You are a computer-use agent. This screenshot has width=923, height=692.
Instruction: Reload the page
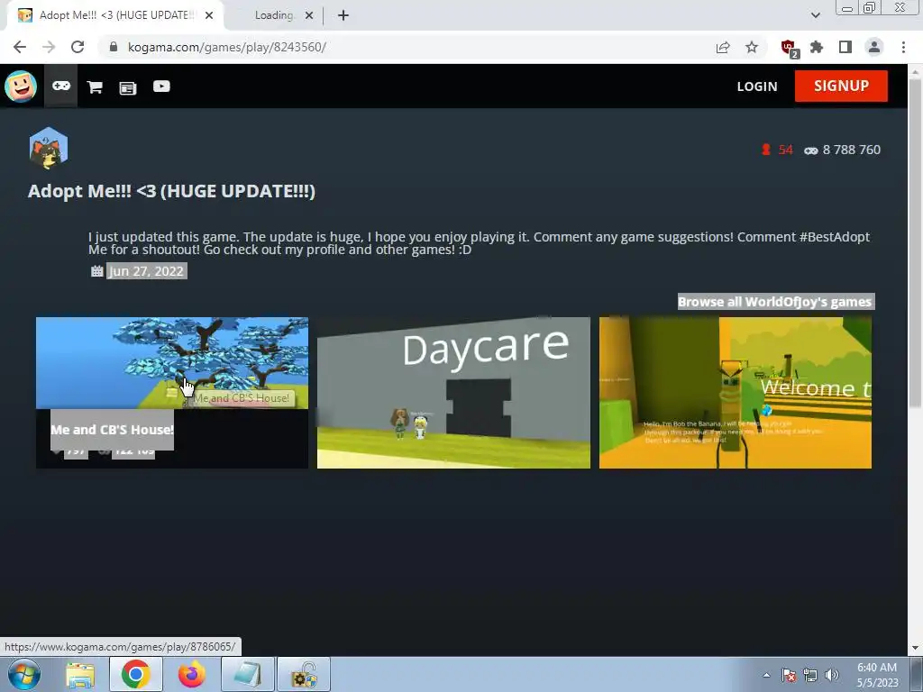pyautogui.click(x=78, y=47)
